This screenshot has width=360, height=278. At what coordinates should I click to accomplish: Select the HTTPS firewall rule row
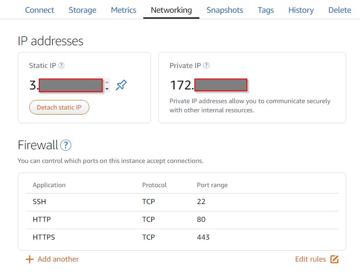pyautogui.click(x=182, y=237)
